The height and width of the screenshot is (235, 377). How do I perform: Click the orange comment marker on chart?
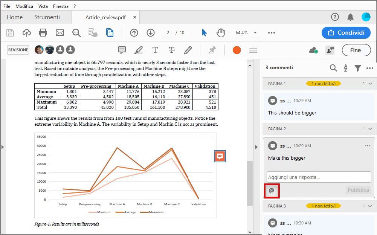pos(220,156)
